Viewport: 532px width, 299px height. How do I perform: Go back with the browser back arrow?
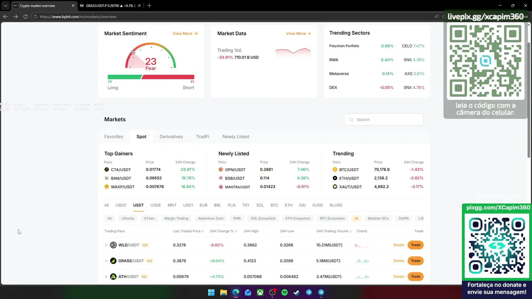(x=5, y=17)
